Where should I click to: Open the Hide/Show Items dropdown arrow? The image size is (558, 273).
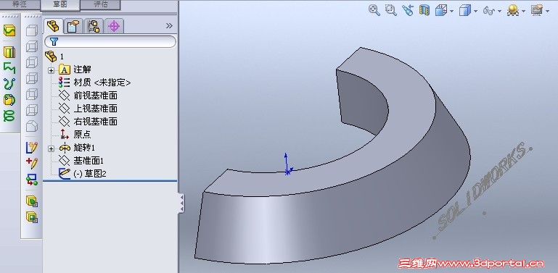[500, 12]
